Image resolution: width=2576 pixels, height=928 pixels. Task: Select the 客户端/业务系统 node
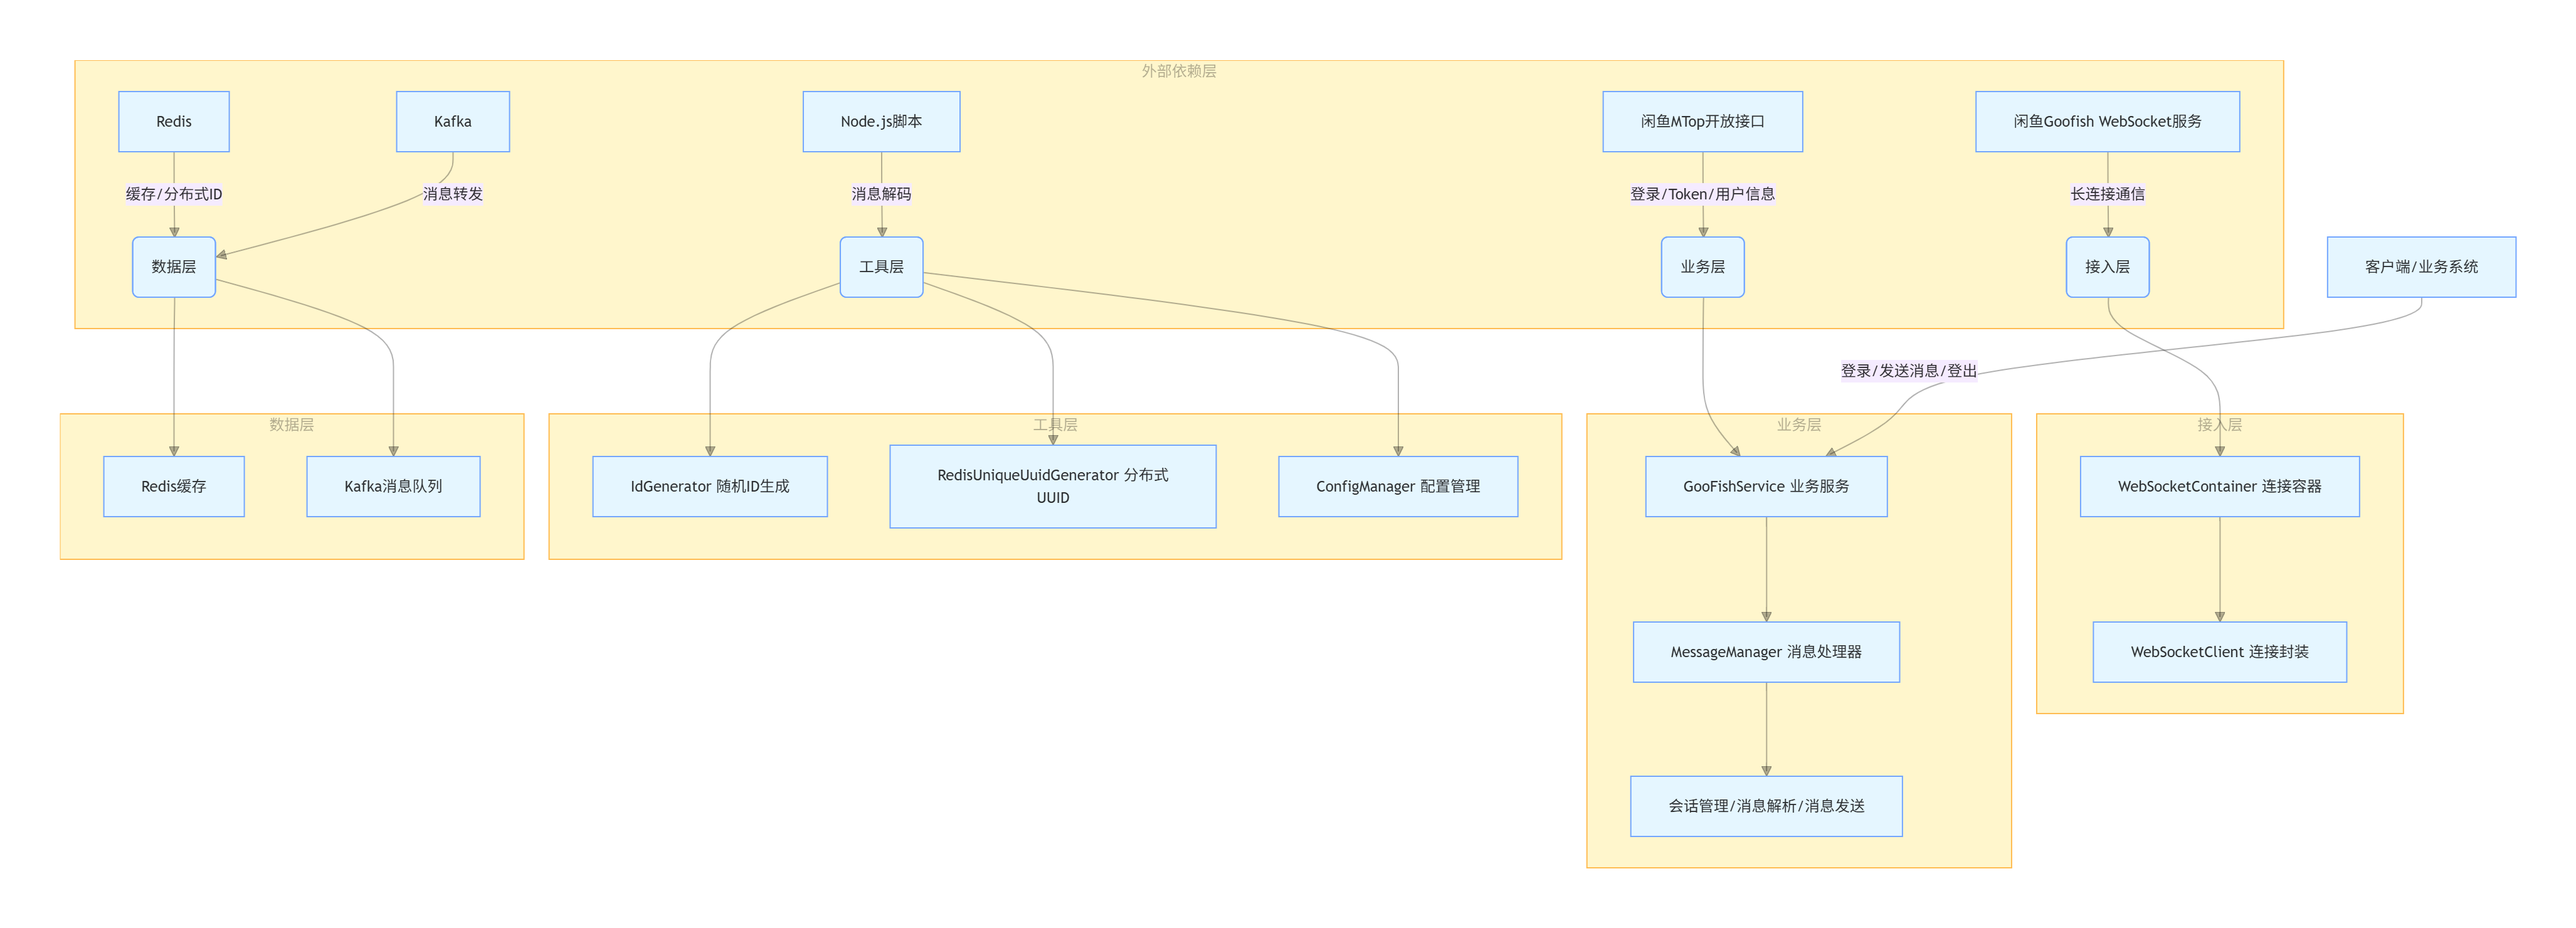(x=2421, y=267)
